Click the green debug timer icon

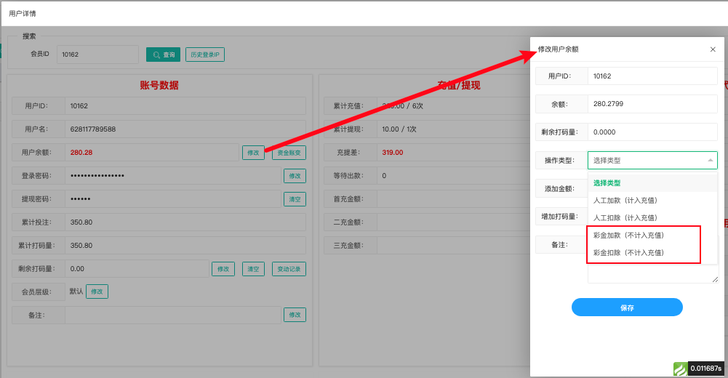point(680,369)
